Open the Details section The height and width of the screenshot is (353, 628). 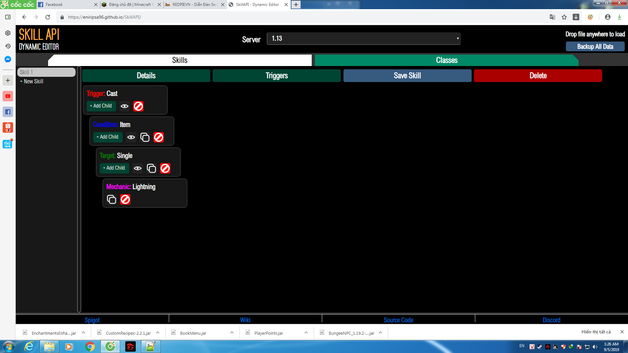[x=146, y=76]
